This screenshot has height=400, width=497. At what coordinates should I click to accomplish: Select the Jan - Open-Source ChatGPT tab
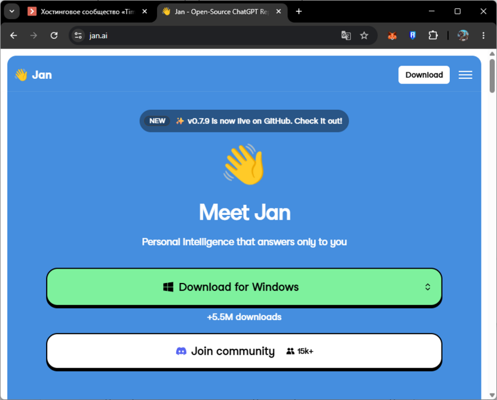click(222, 12)
